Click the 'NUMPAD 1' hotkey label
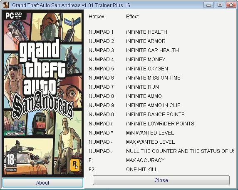Image resolution: width=238 pixels, height=190 pixels. click(101, 32)
